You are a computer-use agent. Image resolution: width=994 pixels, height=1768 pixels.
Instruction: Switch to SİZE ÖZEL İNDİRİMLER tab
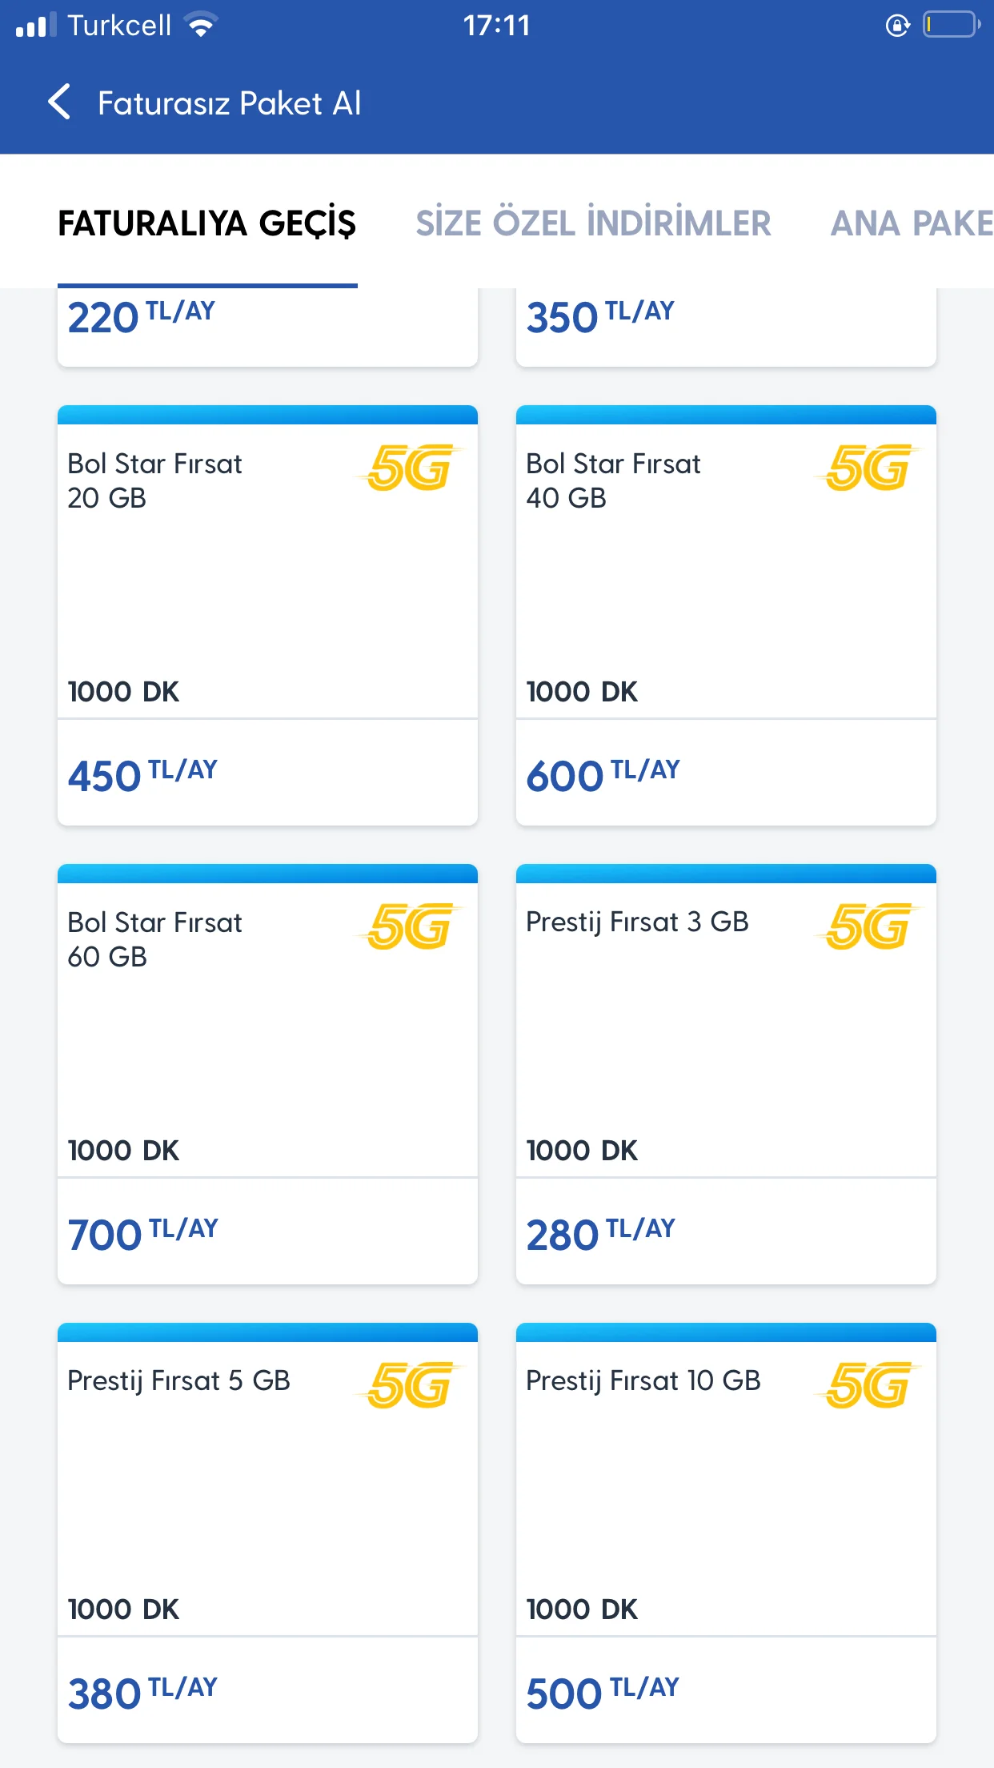pos(593,223)
